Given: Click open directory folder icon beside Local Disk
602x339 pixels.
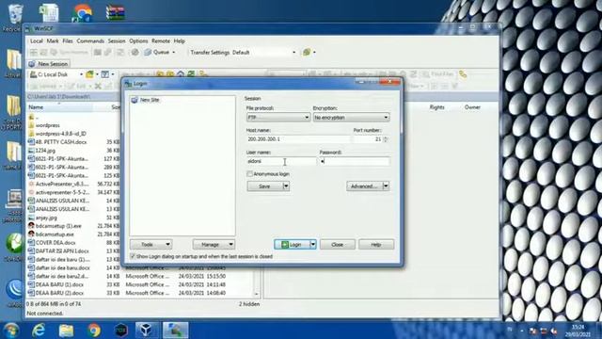Looking at the screenshot, I should pos(89,74).
